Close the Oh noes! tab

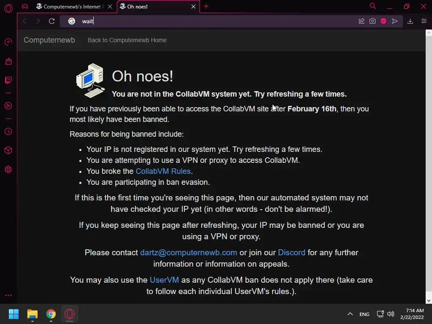click(193, 7)
